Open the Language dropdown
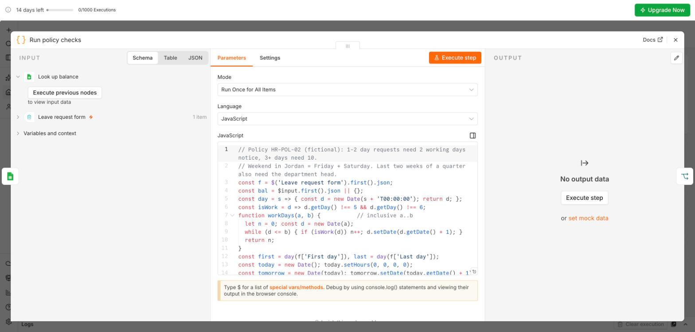This screenshot has height=332, width=695. coord(347,119)
